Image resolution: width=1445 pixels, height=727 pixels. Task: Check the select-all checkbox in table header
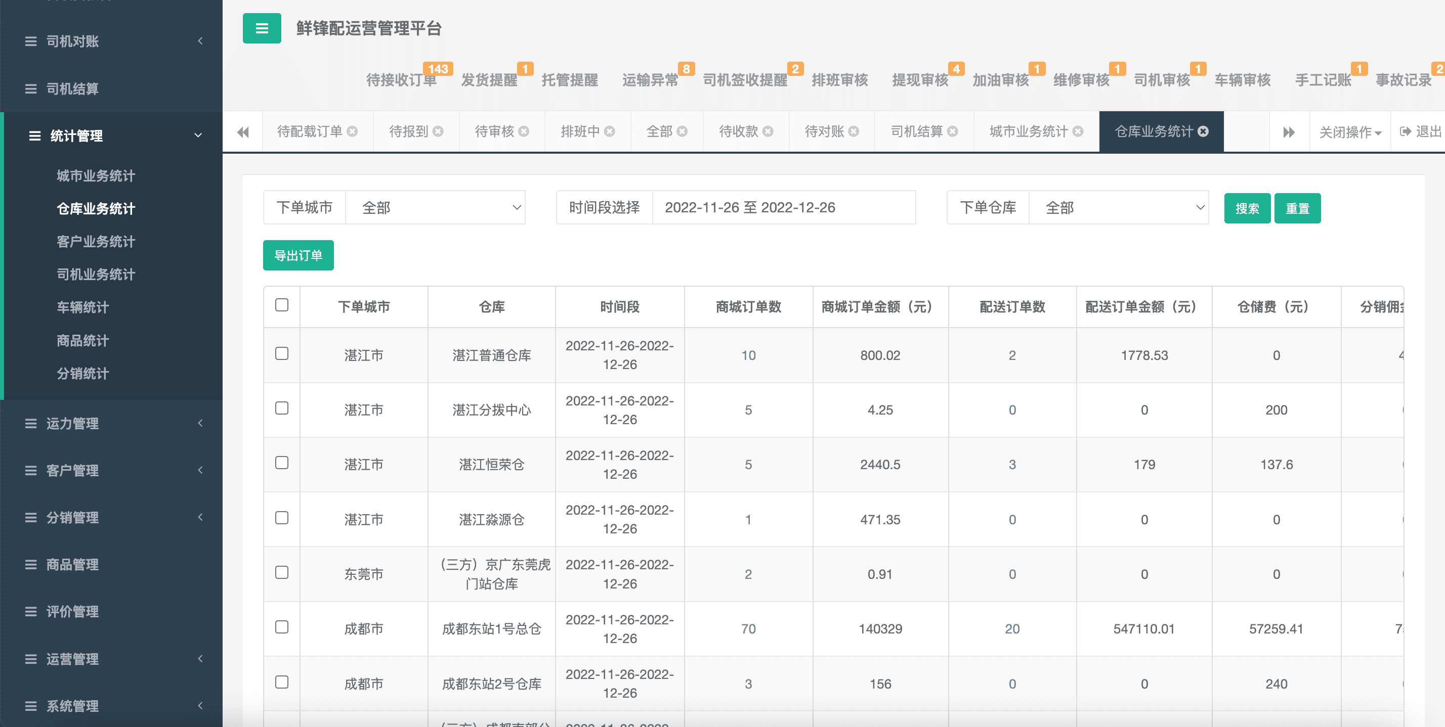pyautogui.click(x=282, y=305)
